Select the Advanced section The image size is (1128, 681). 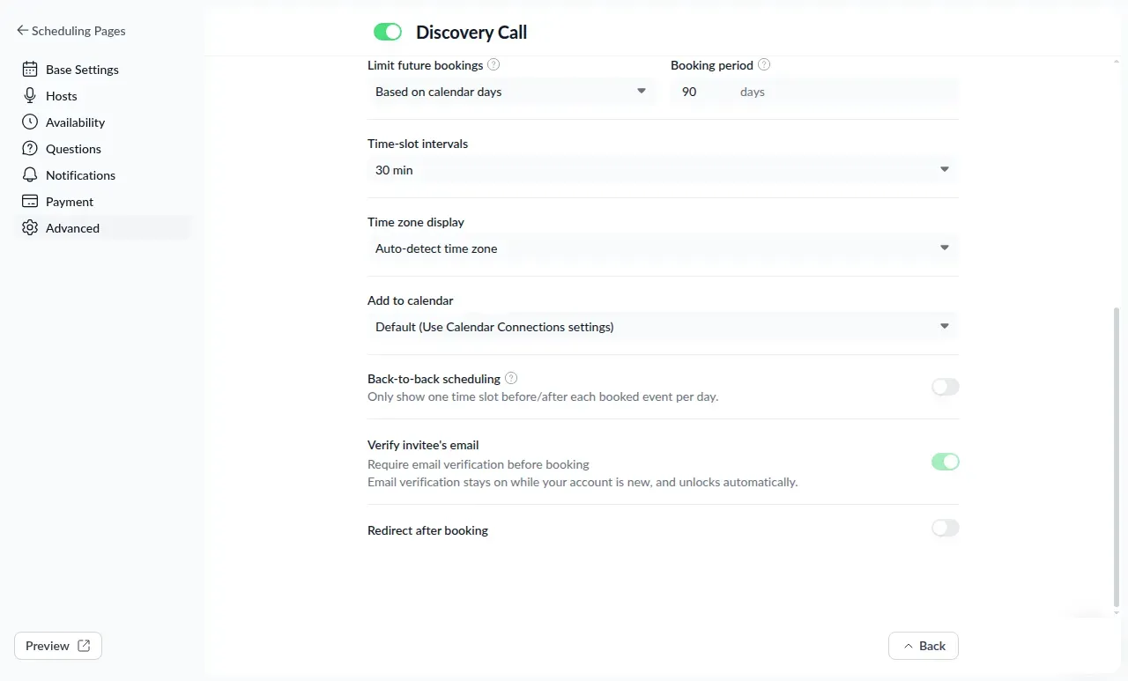(103, 228)
